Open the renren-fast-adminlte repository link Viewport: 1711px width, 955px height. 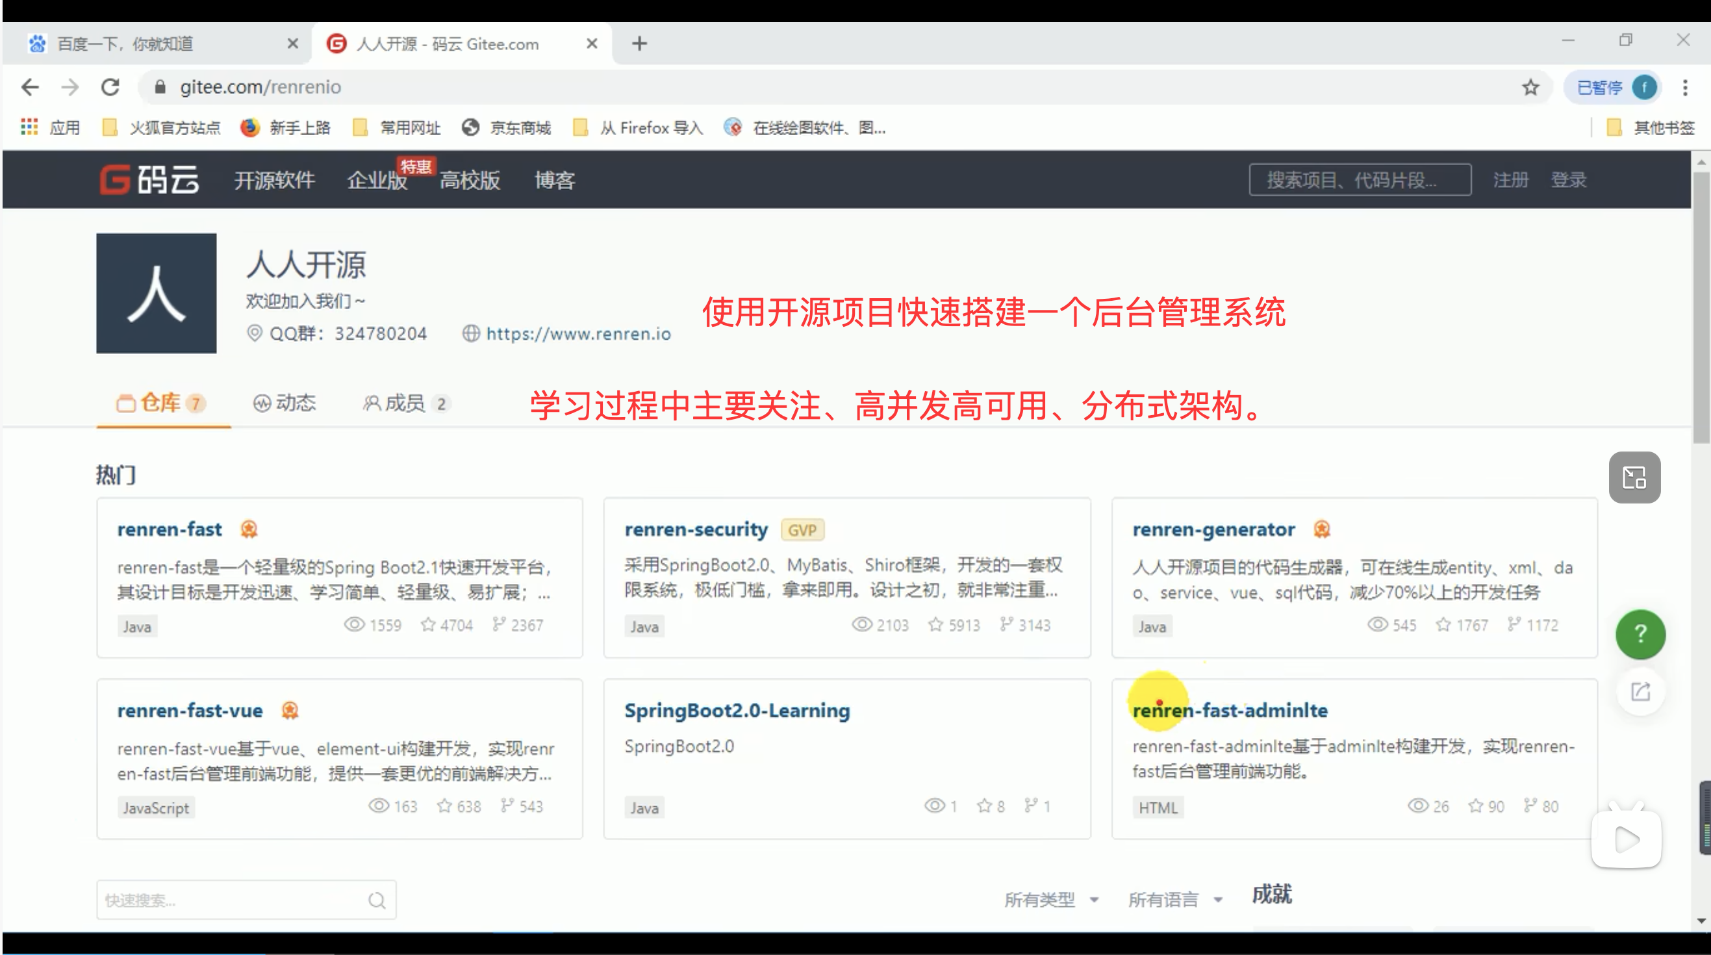pyautogui.click(x=1230, y=710)
